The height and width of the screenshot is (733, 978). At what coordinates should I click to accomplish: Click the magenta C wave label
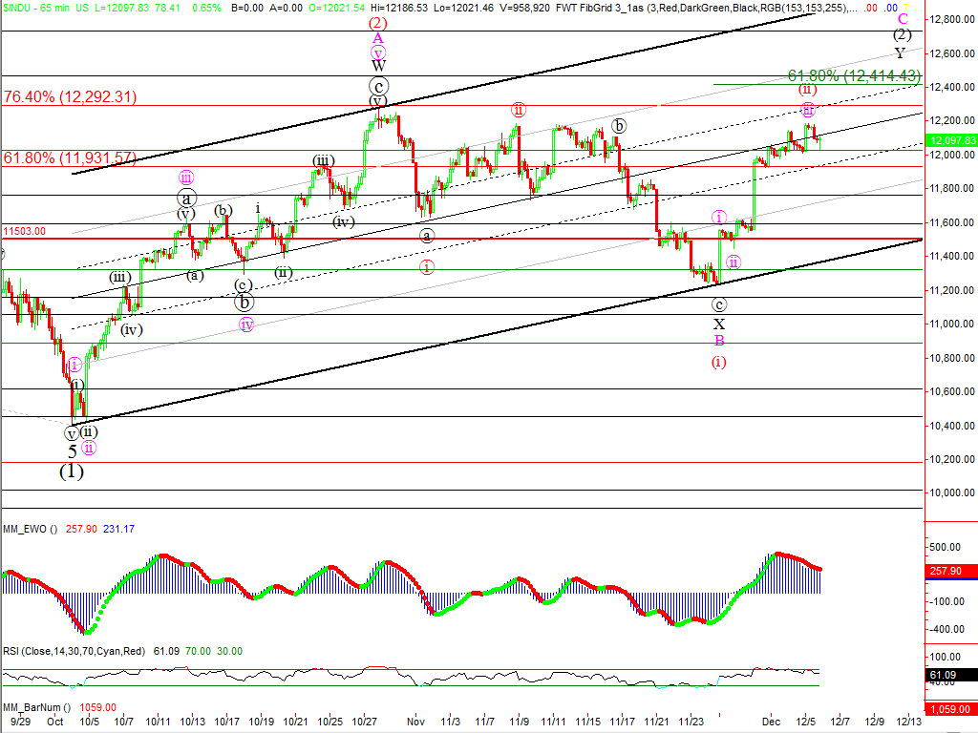903,18
